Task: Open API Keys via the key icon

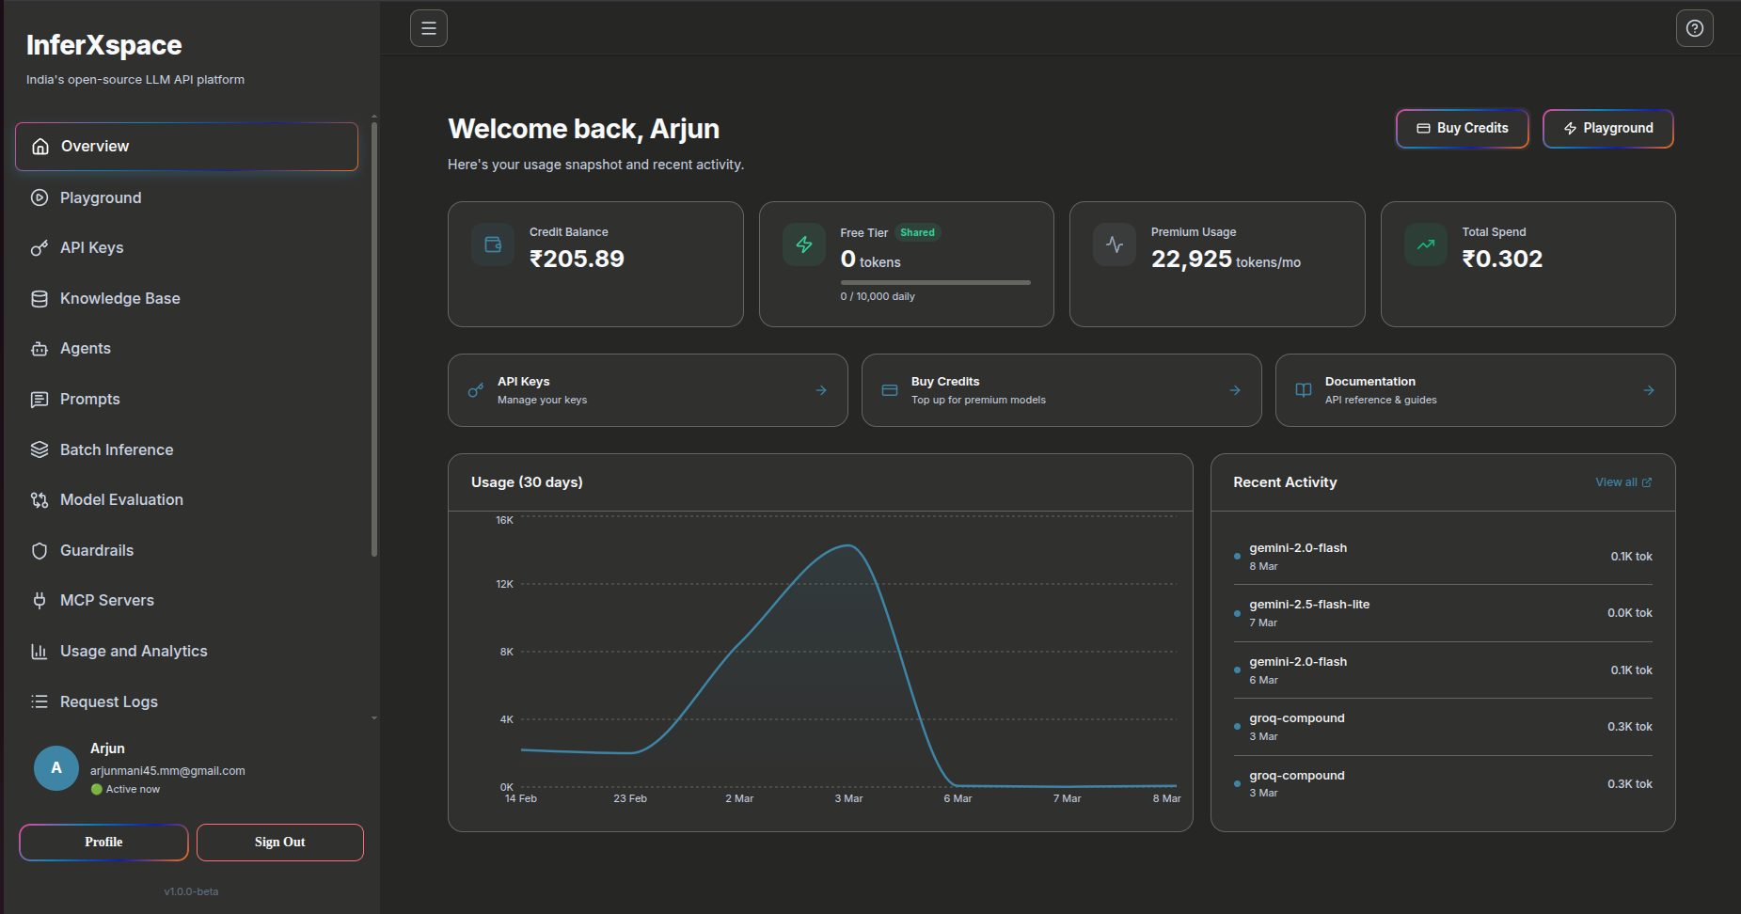Action: (39, 247)
